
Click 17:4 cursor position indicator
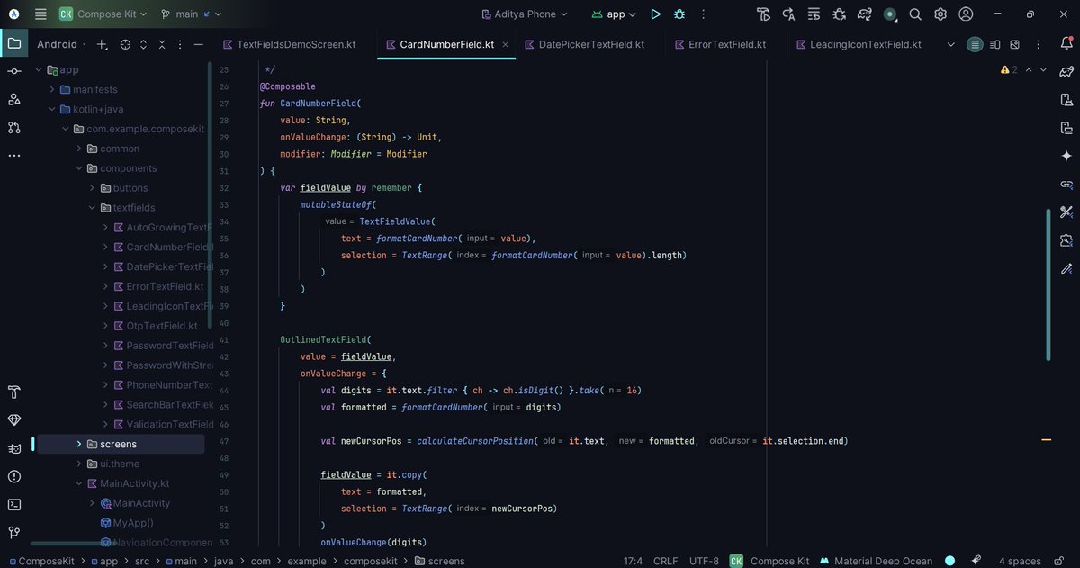tap(633, 561)
